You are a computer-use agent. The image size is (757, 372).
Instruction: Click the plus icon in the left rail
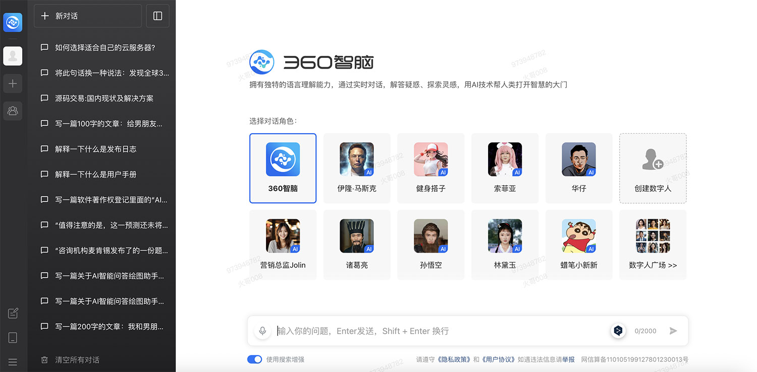13,84
